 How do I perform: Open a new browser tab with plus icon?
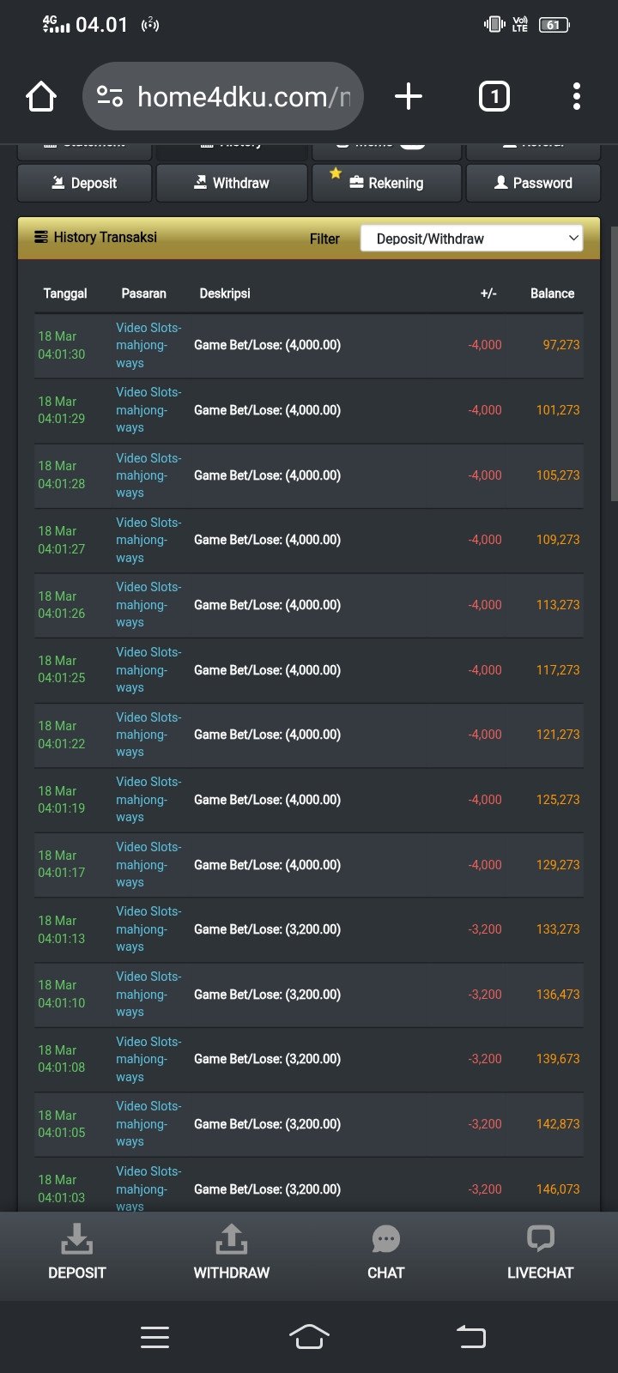409,96
